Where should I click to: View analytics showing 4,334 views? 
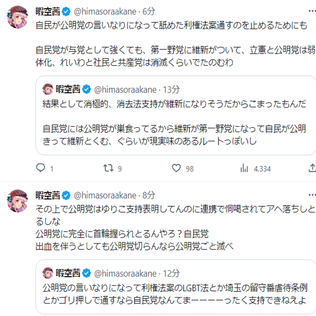click(x=245, y=168)
